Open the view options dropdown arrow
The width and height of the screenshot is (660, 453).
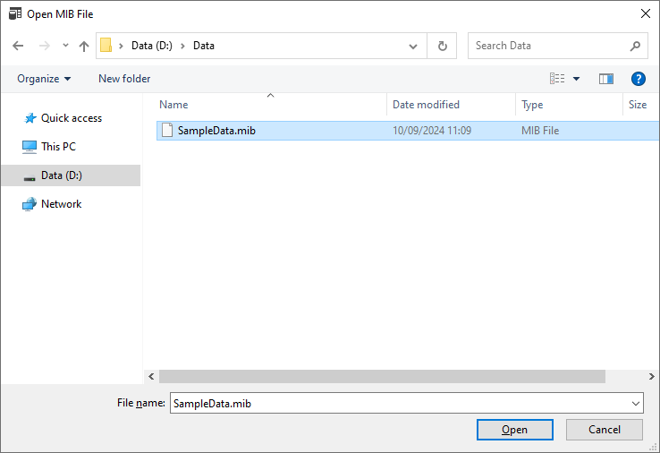576,79
